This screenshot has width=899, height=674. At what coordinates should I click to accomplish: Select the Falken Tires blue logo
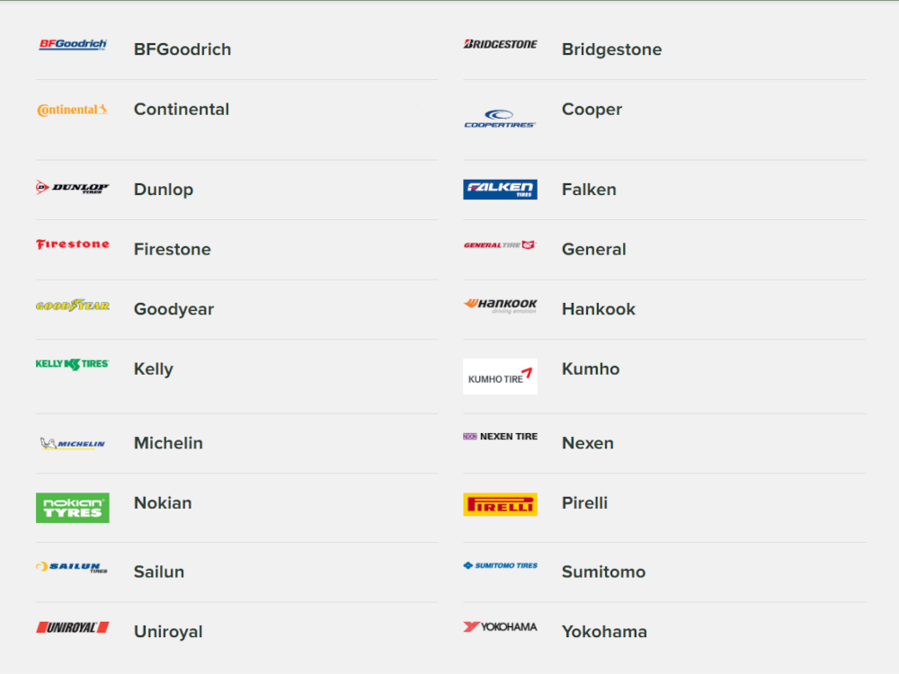point(500,189)
